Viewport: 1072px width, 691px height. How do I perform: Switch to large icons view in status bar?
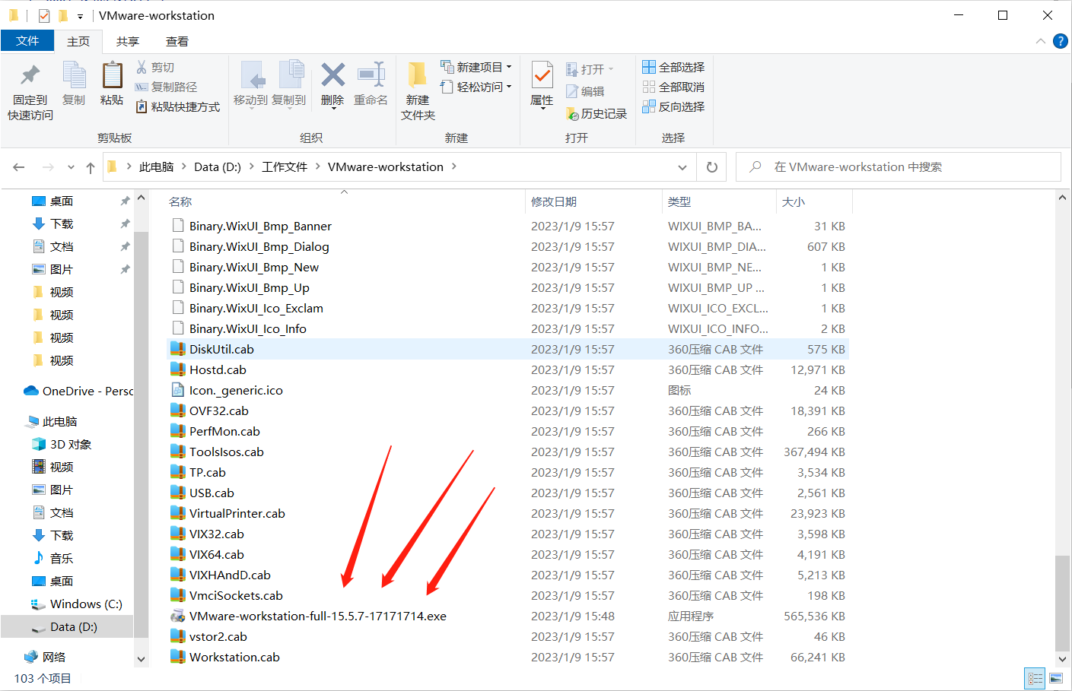point(1056,678)
